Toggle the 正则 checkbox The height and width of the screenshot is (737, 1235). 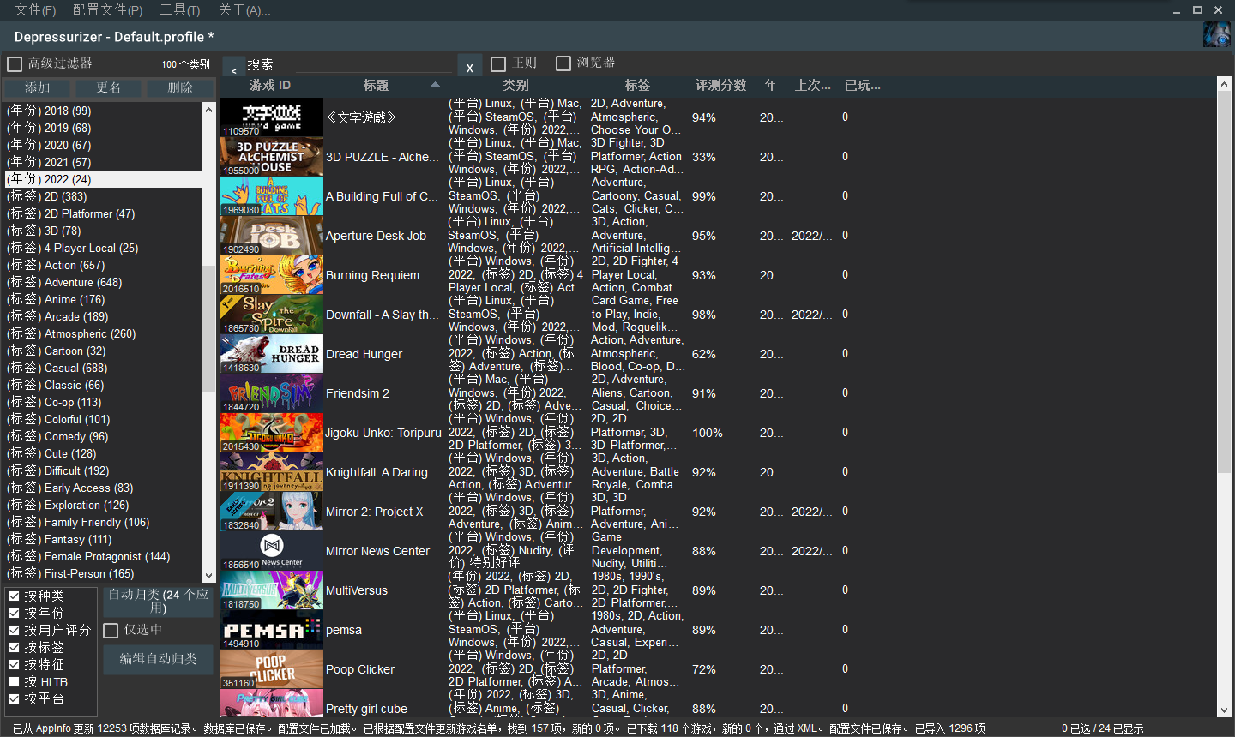click(498, 63)
